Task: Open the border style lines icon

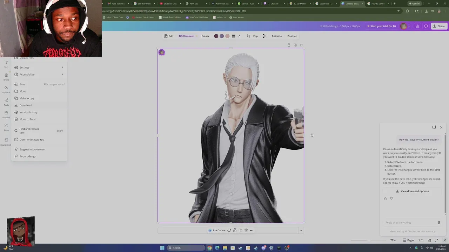Action: [x=234, y=36]
